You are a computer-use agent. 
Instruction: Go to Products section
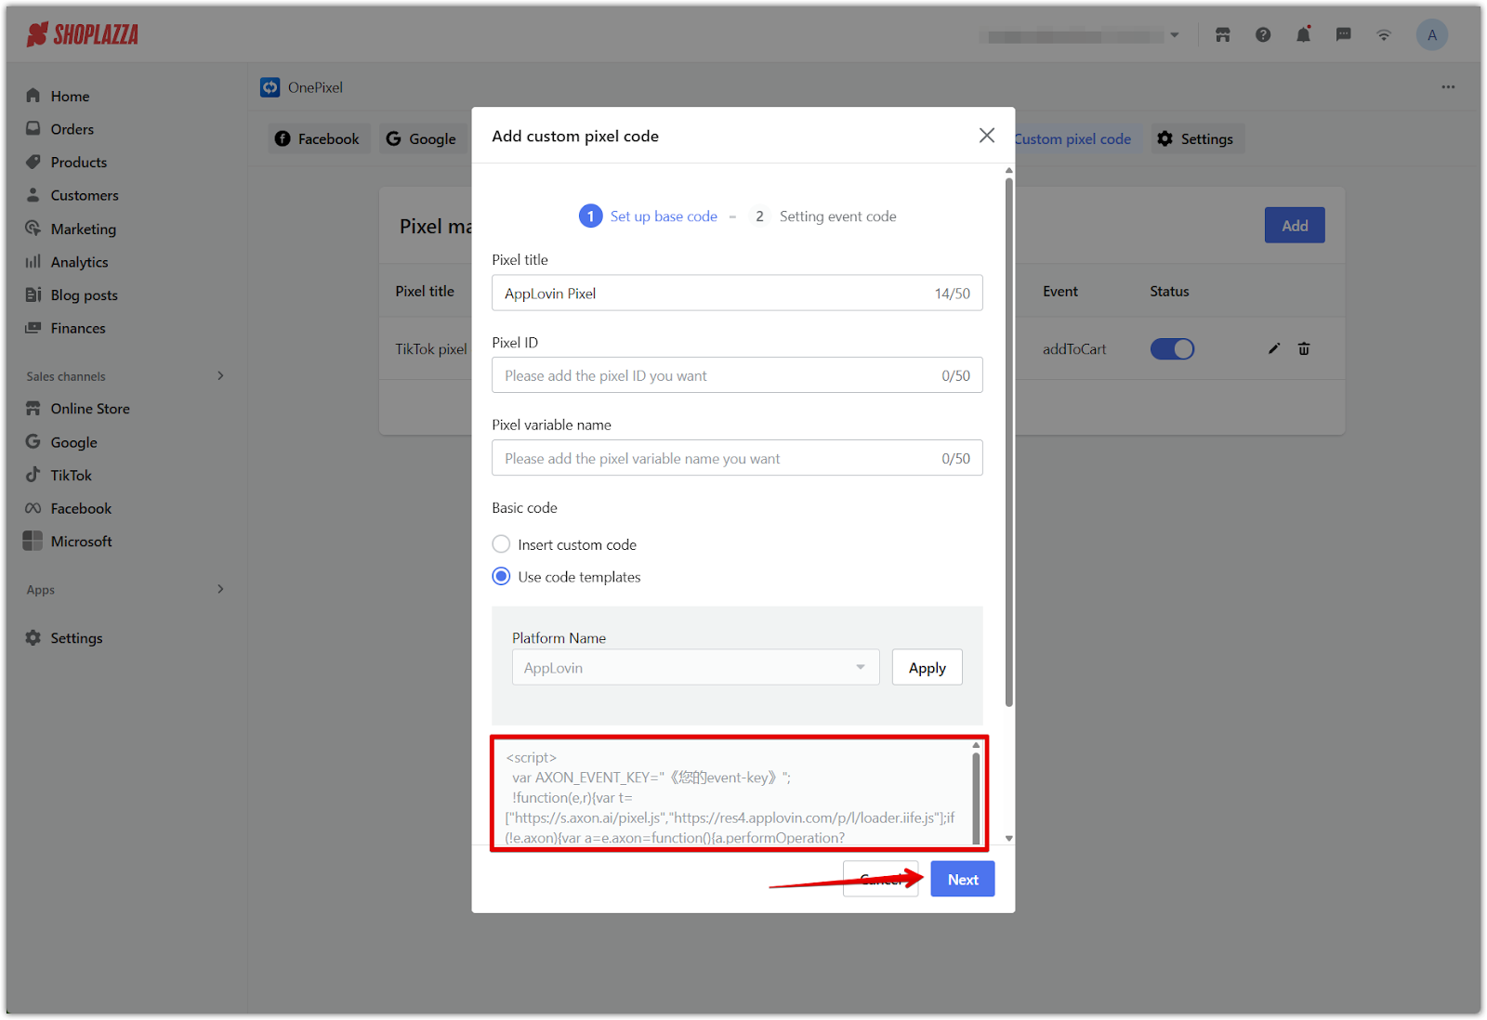click(78, 163)
